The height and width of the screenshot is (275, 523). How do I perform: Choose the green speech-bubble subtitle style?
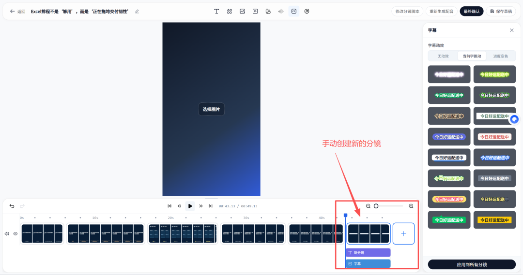coord(449,220)
